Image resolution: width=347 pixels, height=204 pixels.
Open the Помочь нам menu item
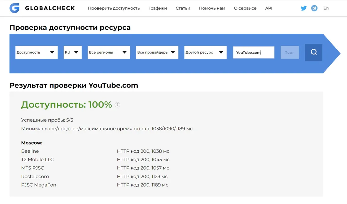[x=212, y=8]
